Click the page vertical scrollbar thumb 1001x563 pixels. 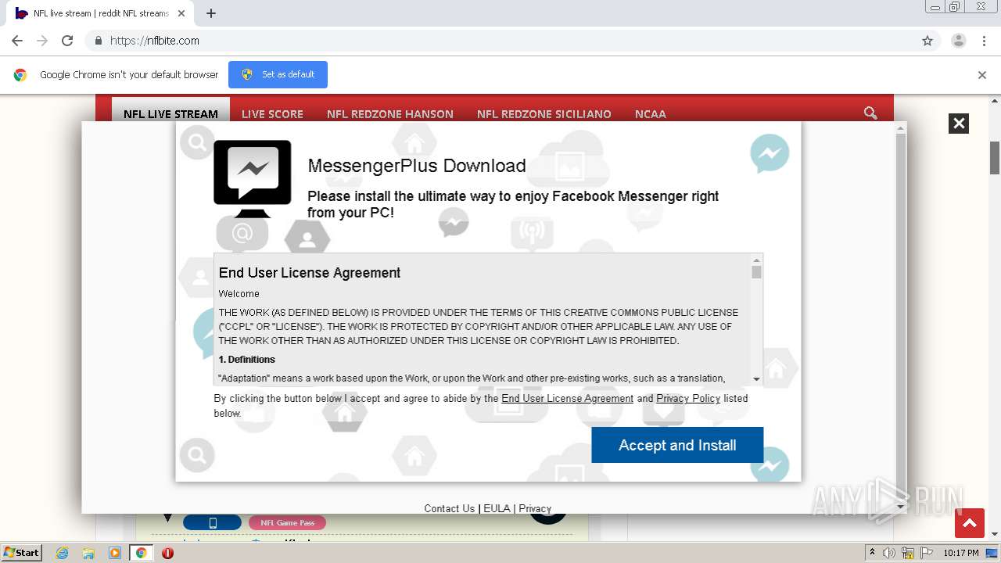pos(995,158)
